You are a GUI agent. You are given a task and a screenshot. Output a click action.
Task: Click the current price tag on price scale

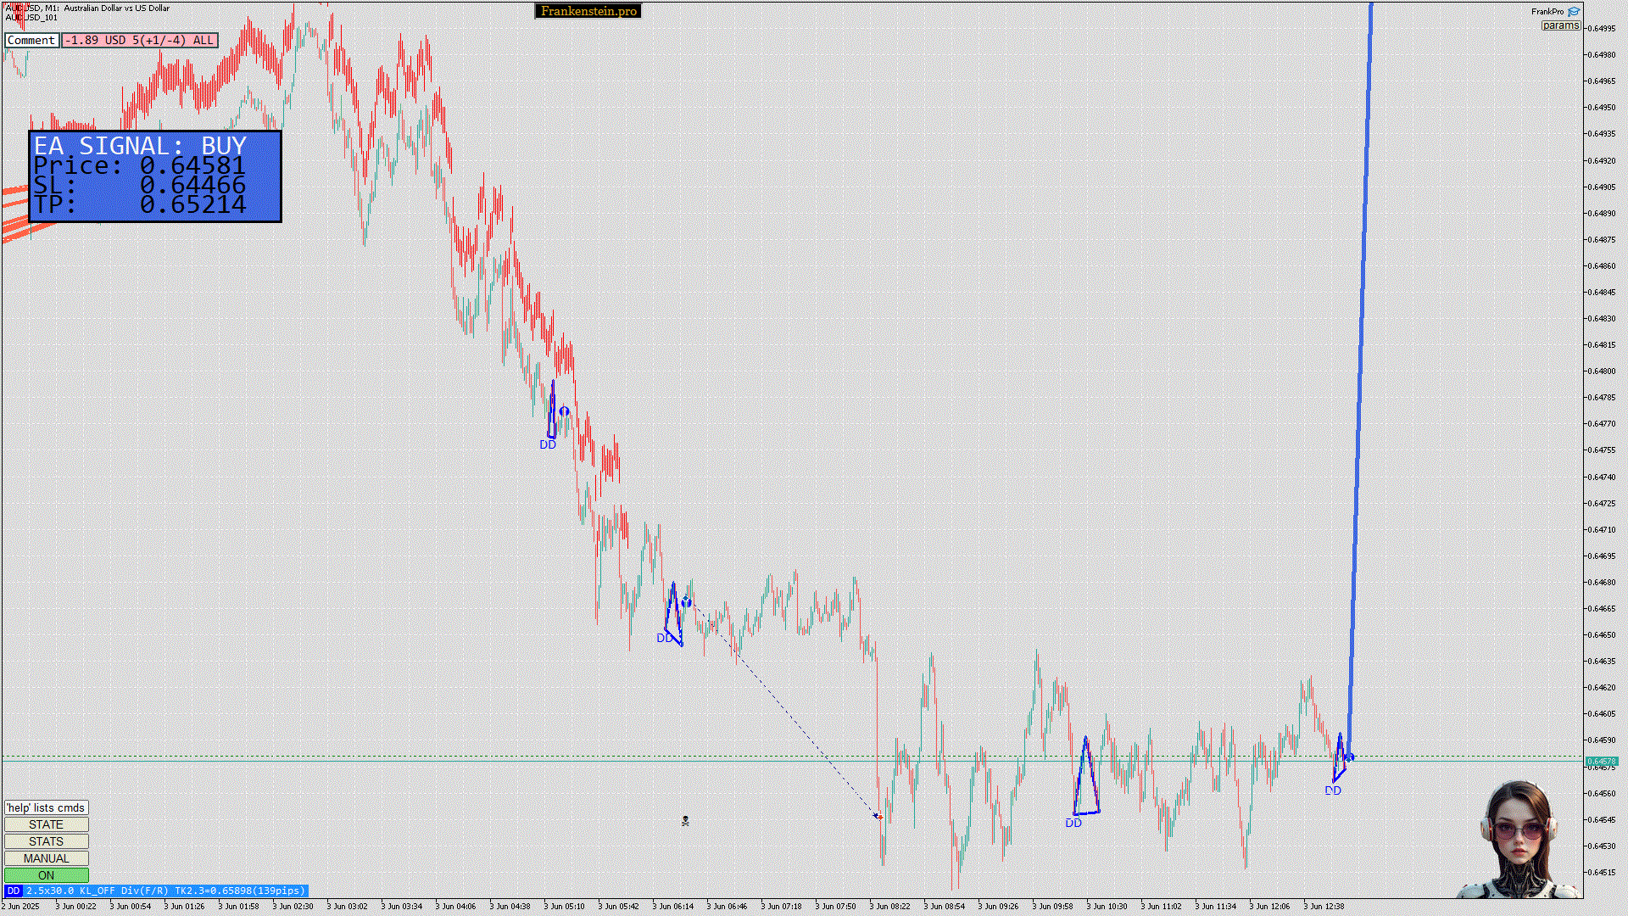[1601, 762]
